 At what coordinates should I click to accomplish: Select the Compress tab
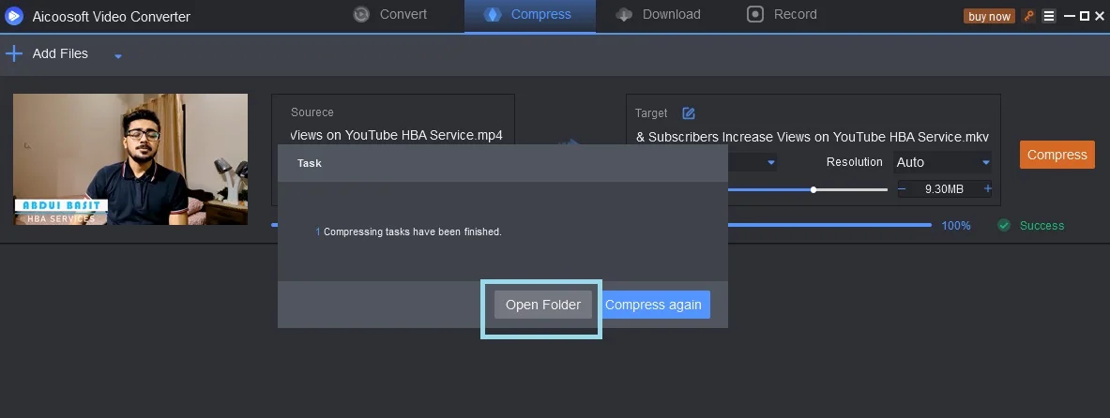[x=529, y=14]
